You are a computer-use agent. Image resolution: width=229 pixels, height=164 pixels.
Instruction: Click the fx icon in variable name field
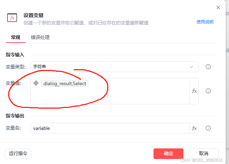(x=194, y=128)
